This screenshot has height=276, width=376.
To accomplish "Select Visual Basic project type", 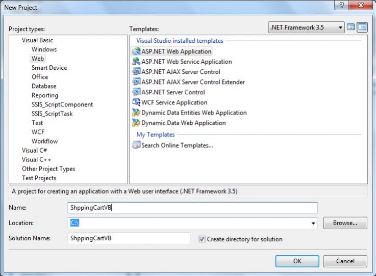I will click(37, 40).
